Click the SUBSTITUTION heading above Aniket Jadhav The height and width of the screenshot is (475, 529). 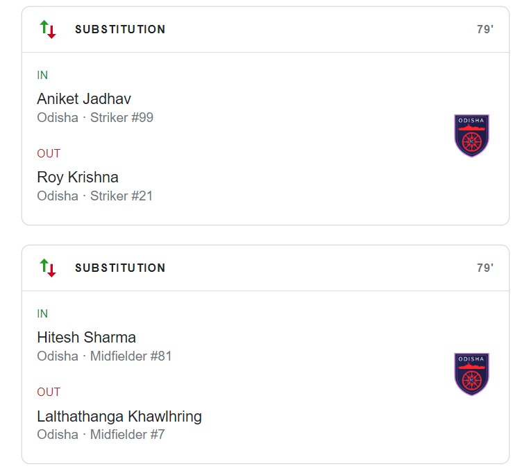[120, 30]
